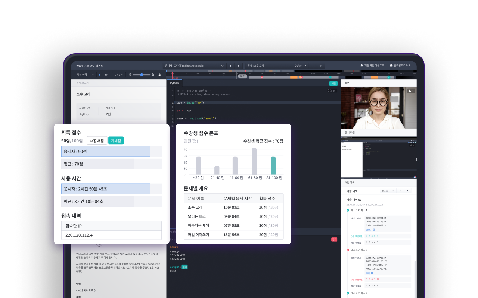Click the webcam viewer count icon
Viewport: 478px width, 298px height.
pyautogui.click(x=411, y=91)
